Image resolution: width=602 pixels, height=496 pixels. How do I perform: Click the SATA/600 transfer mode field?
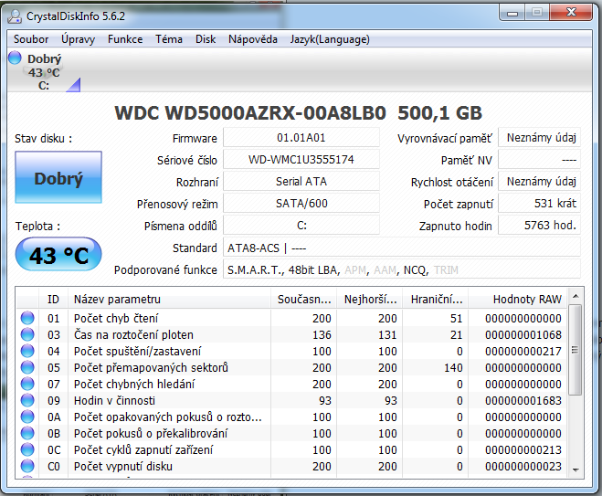pos(301,203)
